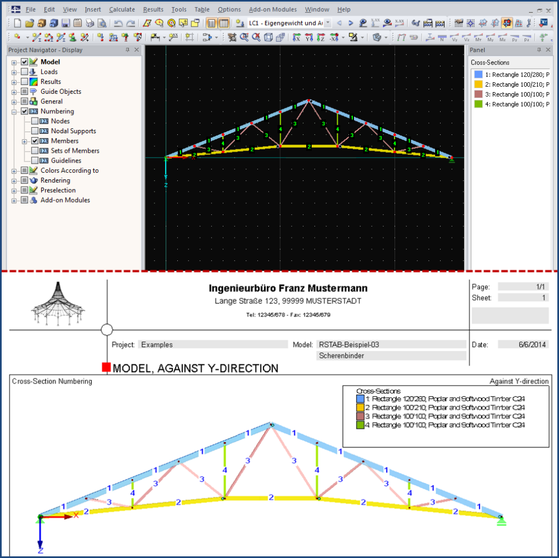Toggle the table display button
The image size is (559, 558).
(x=223, y=23)
